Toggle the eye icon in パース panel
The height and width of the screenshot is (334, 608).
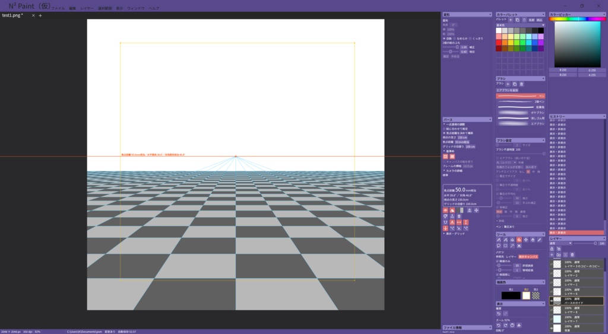click(x=445, y=211)
